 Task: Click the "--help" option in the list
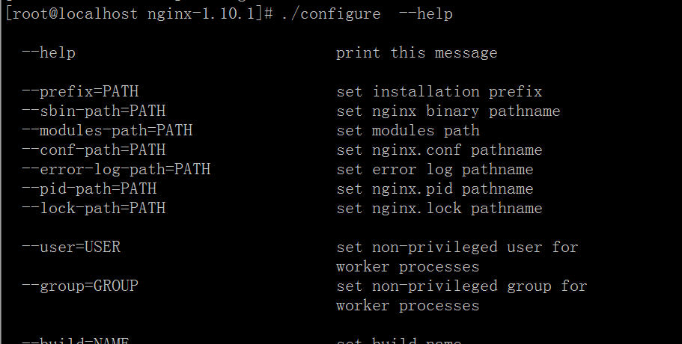[x=49, y=53]
